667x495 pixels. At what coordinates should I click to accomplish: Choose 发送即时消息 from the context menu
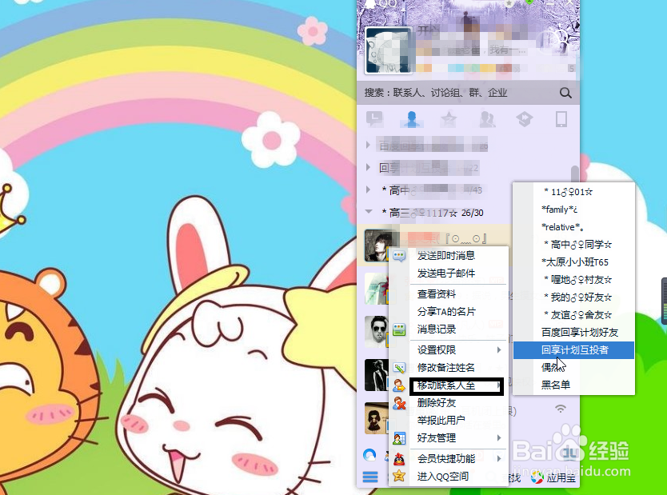tap(445, 256)
